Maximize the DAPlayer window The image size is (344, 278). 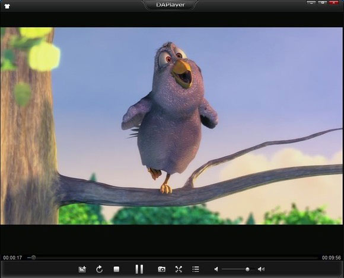322,2
